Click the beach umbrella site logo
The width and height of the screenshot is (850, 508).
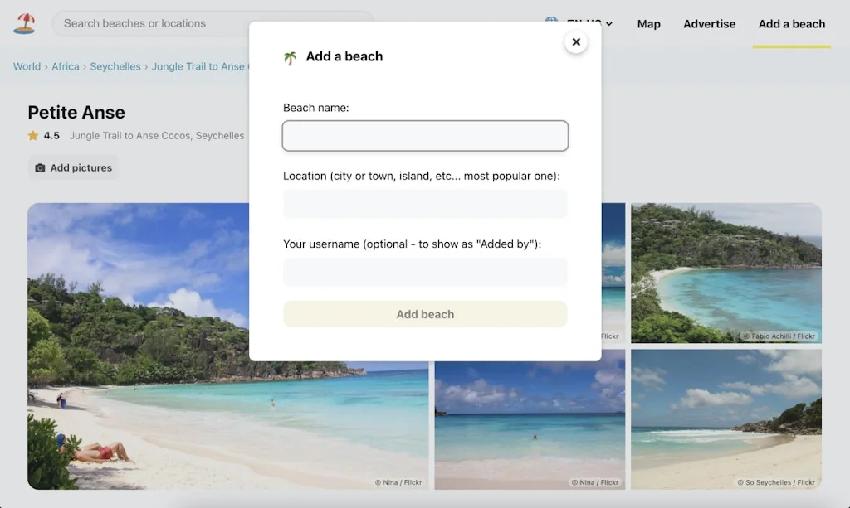[24, 23]
